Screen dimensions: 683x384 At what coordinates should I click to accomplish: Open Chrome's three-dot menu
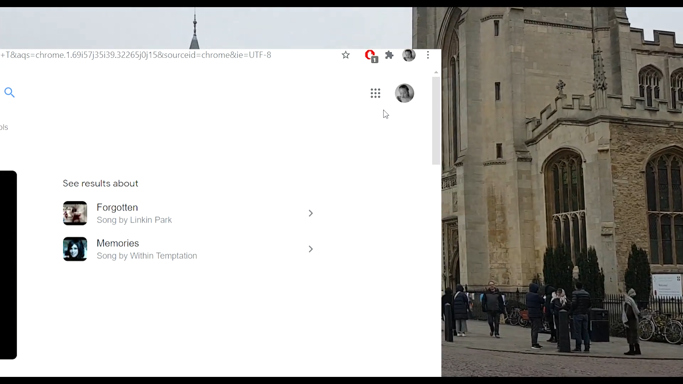tap(428, 55)
